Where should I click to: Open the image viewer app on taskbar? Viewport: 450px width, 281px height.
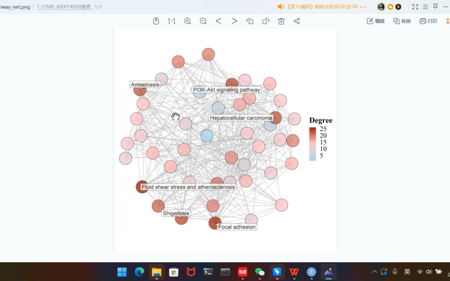(329, 272)
